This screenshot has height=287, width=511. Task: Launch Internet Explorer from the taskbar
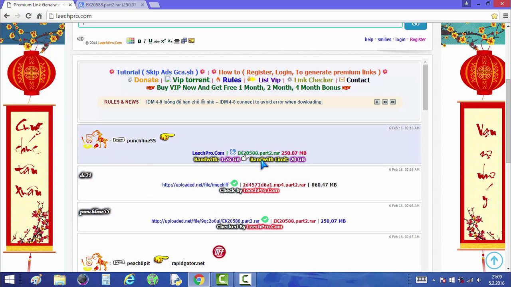coord(129,280)
